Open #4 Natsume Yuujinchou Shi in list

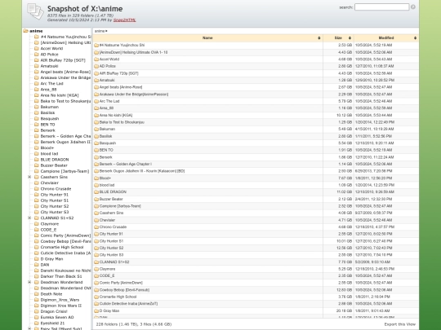[x=122, y=45]
